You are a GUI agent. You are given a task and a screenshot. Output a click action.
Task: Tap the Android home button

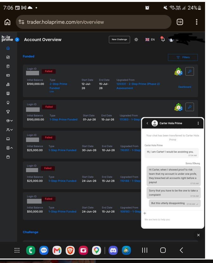coord(163,250)
